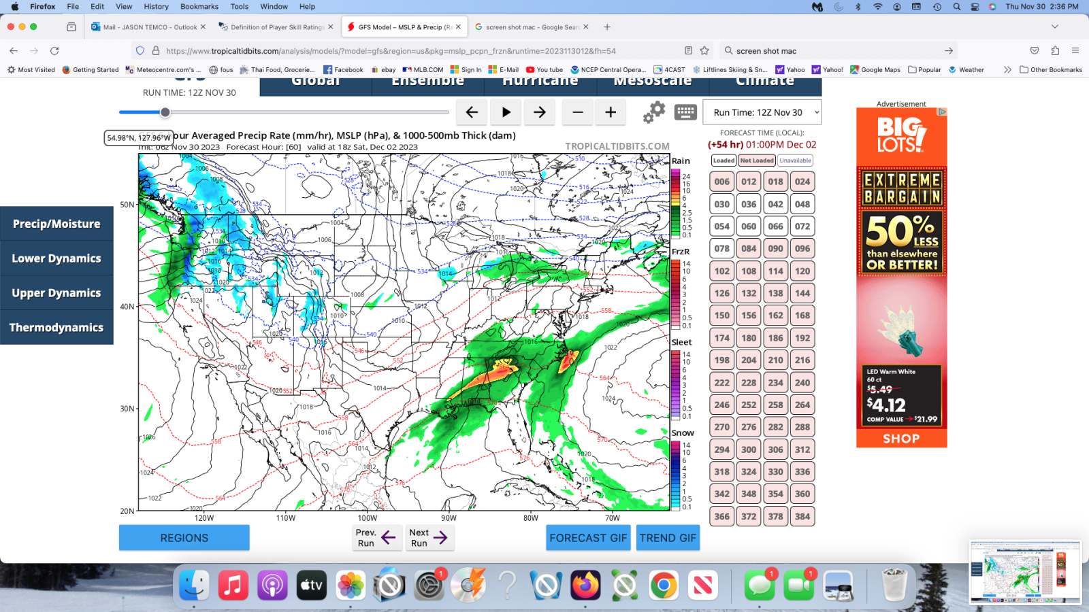Click the play animation button
This screenshot has height=612, width=1089.
click(x=506, y=112)
